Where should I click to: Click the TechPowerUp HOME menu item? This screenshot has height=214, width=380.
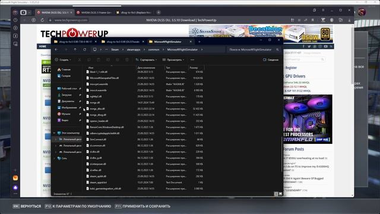(x=43, y=46)
